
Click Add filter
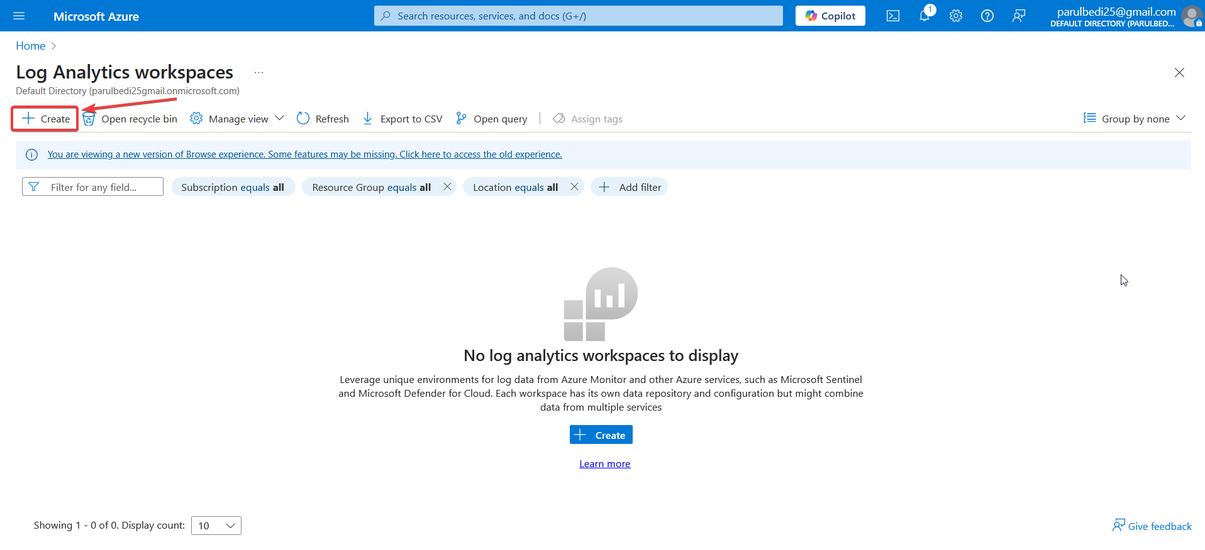(630, 187)
